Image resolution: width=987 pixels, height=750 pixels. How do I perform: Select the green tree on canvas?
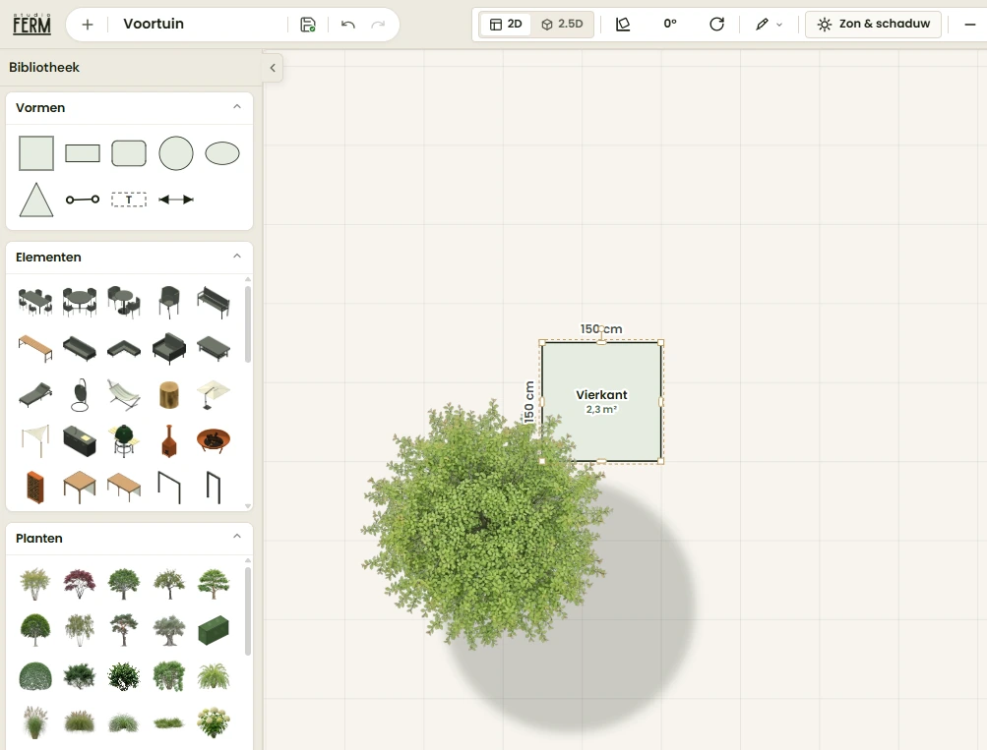tap(486, 525)
